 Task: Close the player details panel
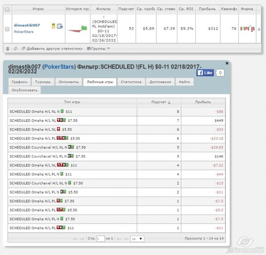(x=227, y=63)
